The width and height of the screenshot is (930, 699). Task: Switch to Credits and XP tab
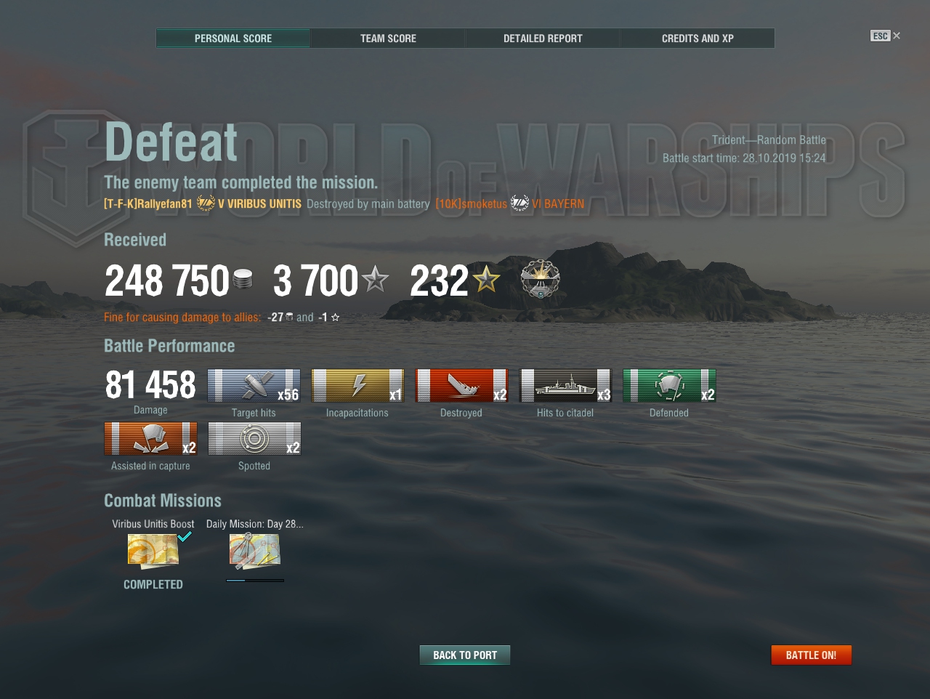tap(697, 39)
